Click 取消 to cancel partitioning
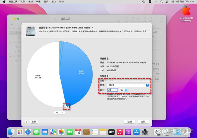 point(130,122)
